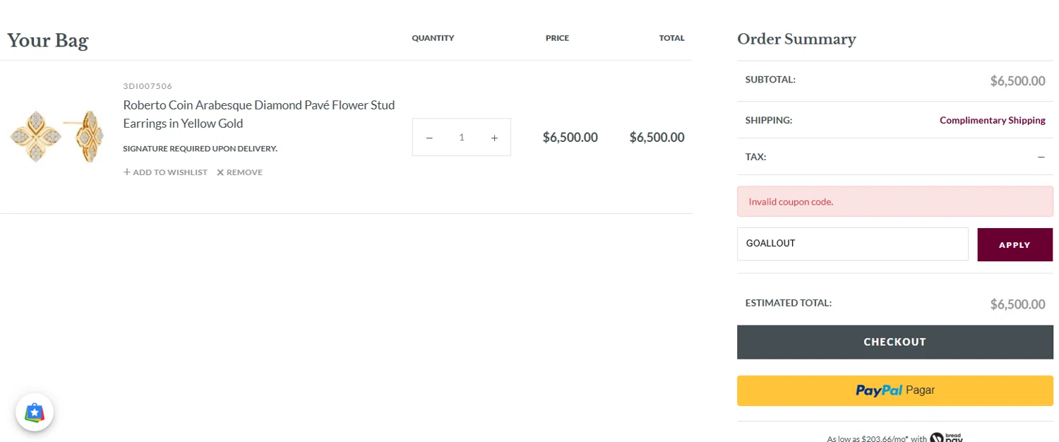Click the quantity value field showing 1
The width and height of the screenshot is (1059, 442).
pyautogui.click(x=462, y=138)
